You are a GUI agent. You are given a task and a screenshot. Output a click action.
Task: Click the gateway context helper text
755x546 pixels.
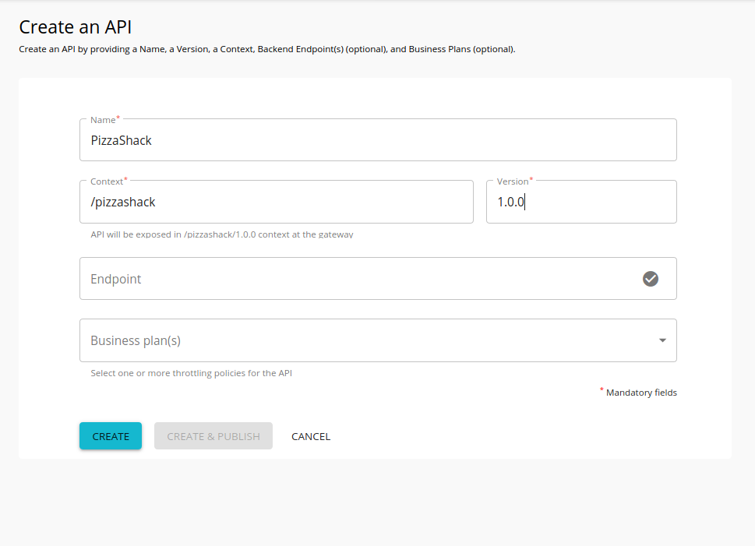coord(221,234)
